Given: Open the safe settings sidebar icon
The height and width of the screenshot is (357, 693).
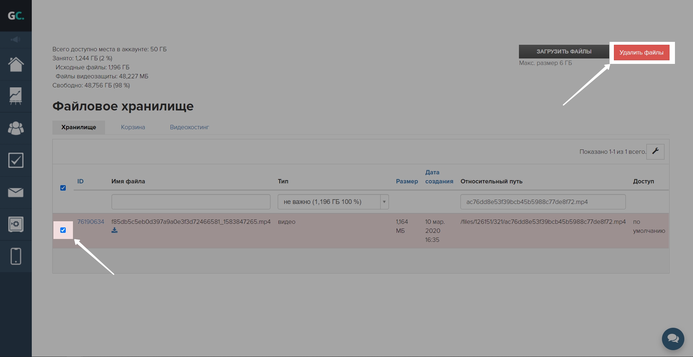Looking at the screenshot, I should pos(16,224).
